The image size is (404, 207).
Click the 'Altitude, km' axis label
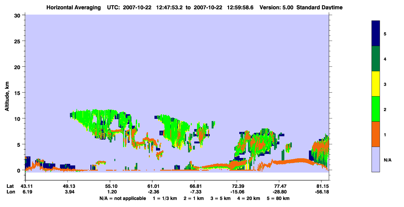tap(7, 97)
